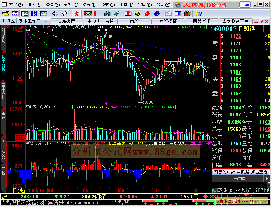Click the globe logo beside 大智慧 title
Screen dimensions: 271x207
[x=178, y=5]
